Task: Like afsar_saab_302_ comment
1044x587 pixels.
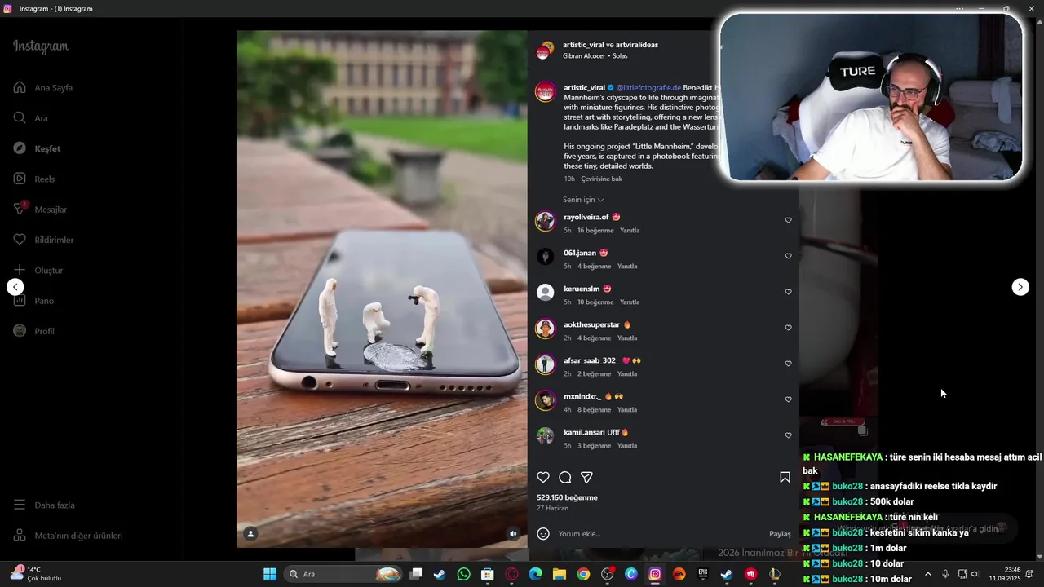Action: (x=788, y=364)
